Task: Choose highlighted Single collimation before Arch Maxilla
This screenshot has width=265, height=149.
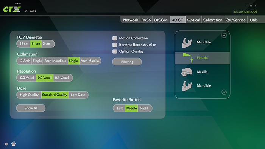Action: (x=73, y=61)
